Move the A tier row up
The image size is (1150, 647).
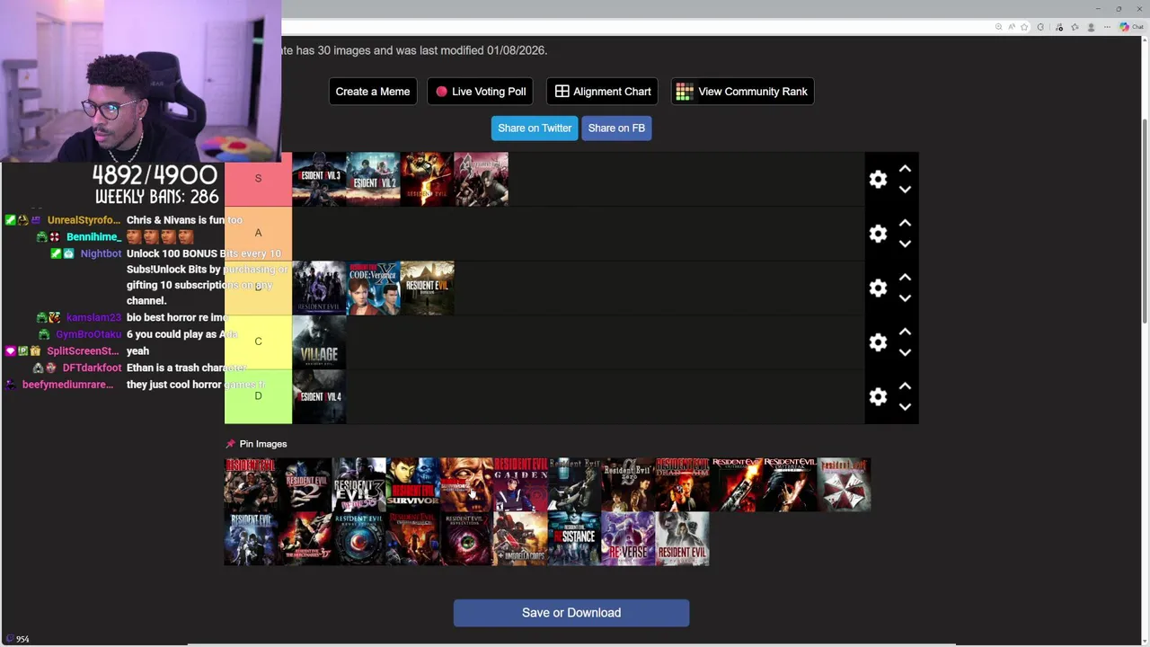(905, 223)
